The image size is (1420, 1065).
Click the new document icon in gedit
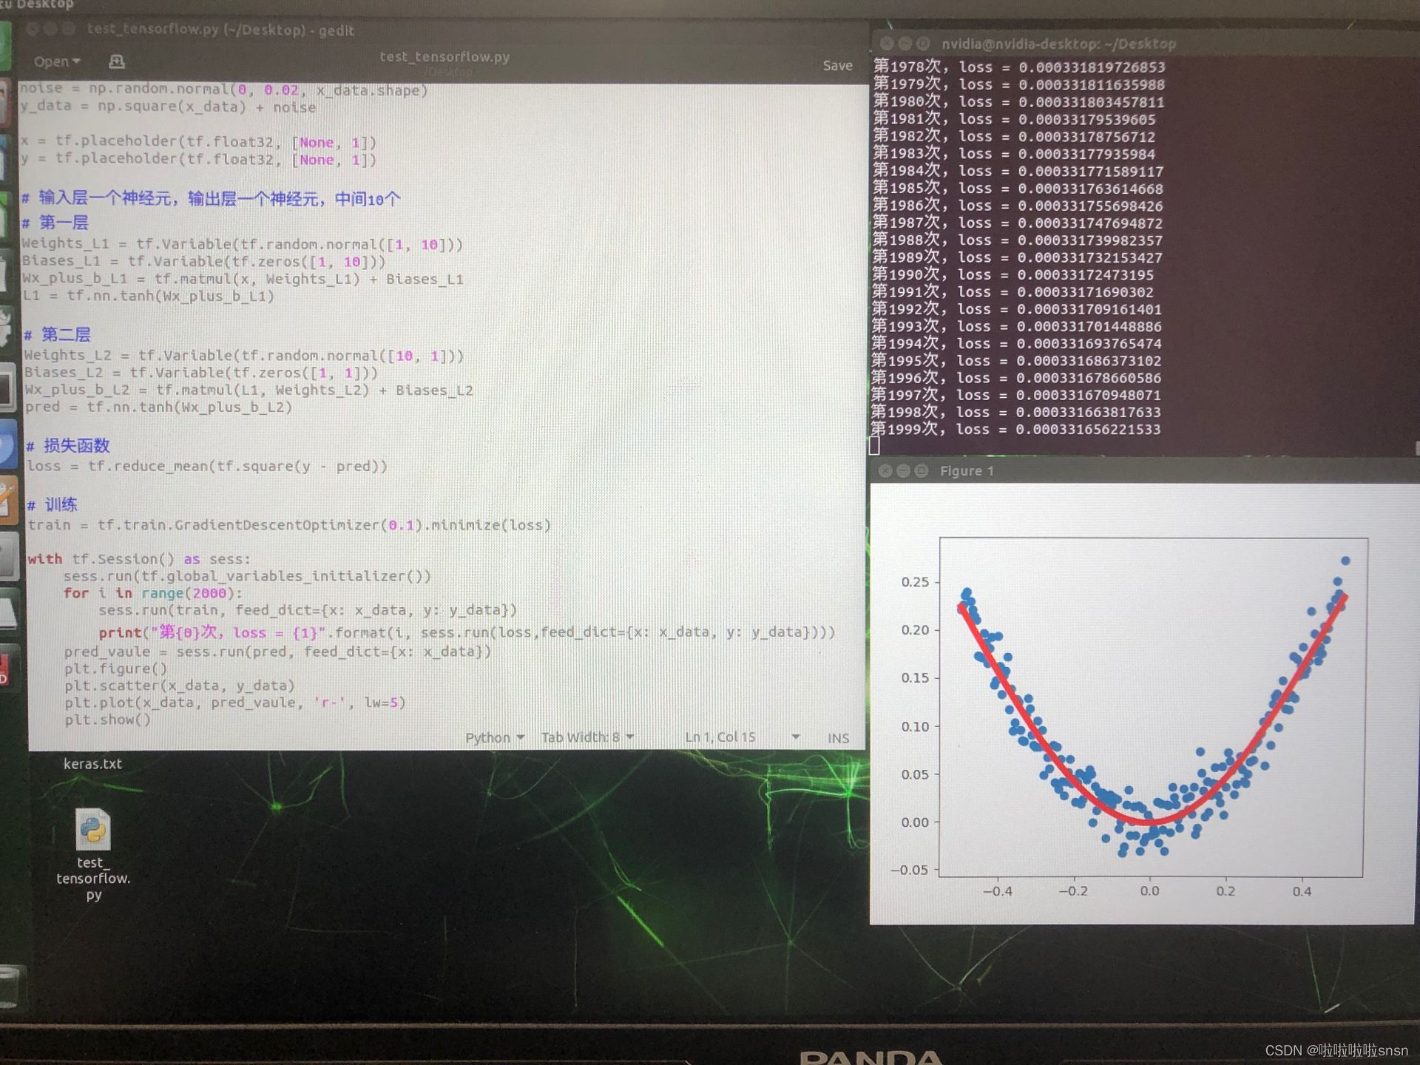click(x=117, y=61)
